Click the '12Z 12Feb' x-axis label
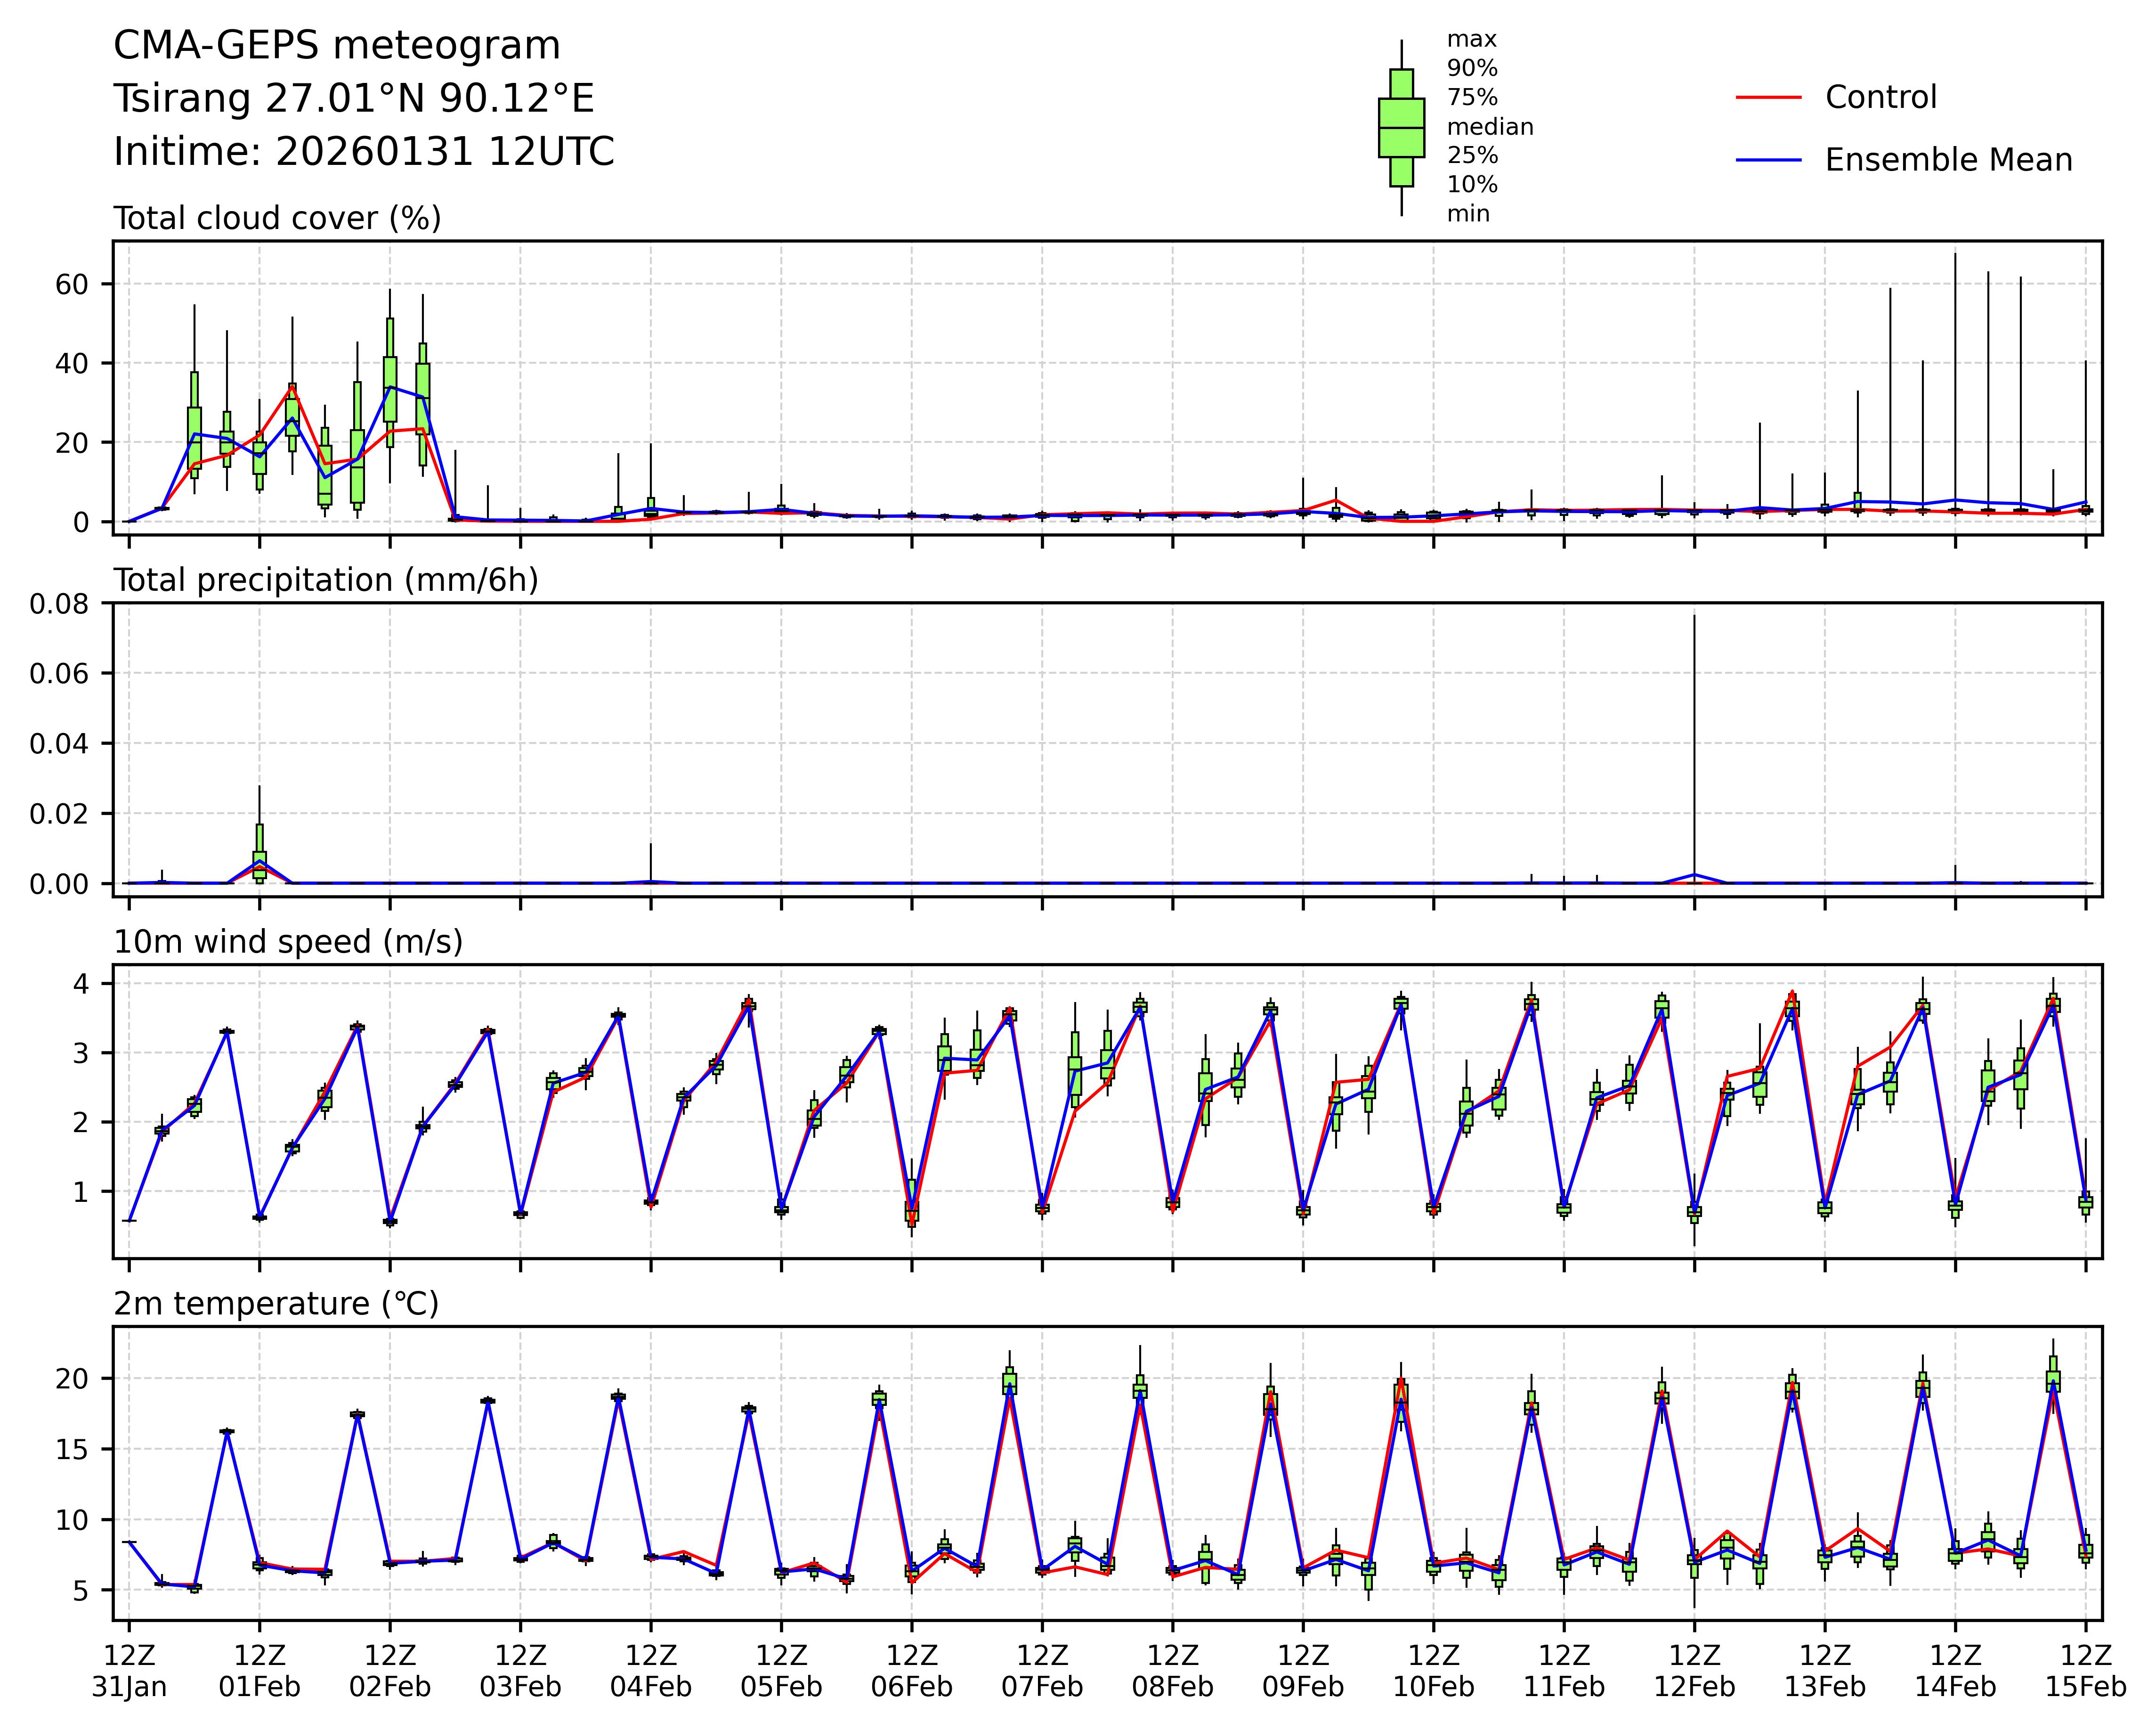 (x=1694, y=1671)
